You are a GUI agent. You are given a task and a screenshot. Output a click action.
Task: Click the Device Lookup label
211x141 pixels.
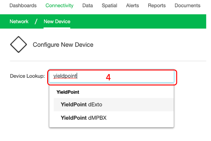(x=27, y=76)
